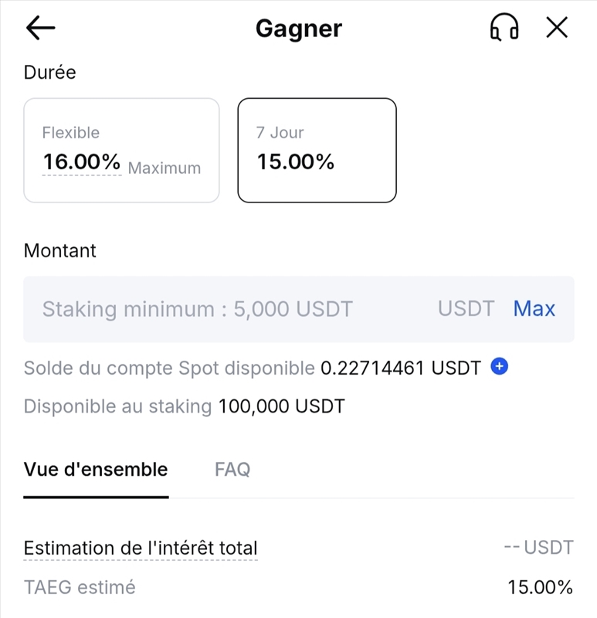Close the Gagner screen

555,27
